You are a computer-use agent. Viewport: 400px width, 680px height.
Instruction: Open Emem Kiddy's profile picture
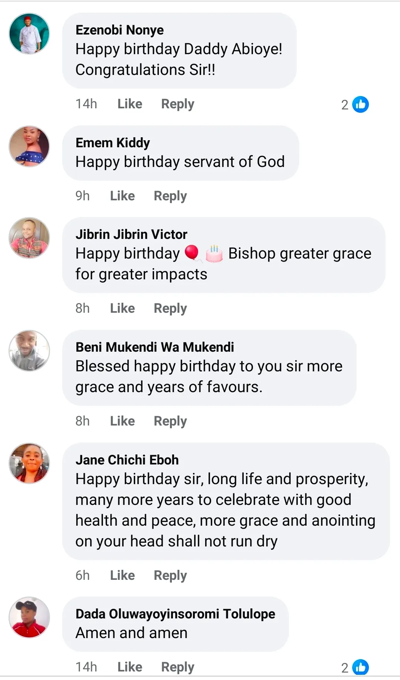pos(29,146)
